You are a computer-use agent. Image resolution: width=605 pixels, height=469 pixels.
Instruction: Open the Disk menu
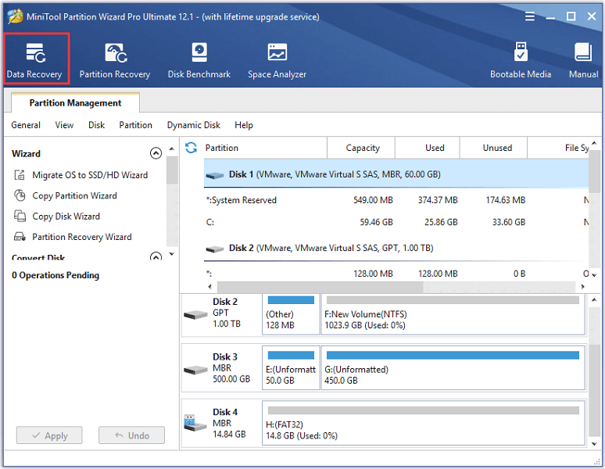coord(96,125)
